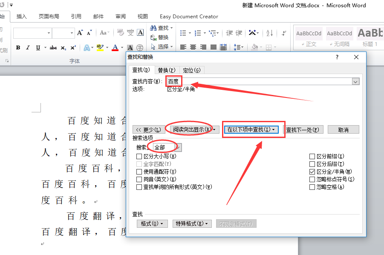Enable 区分后缀 checkbox

pos(312,164)
